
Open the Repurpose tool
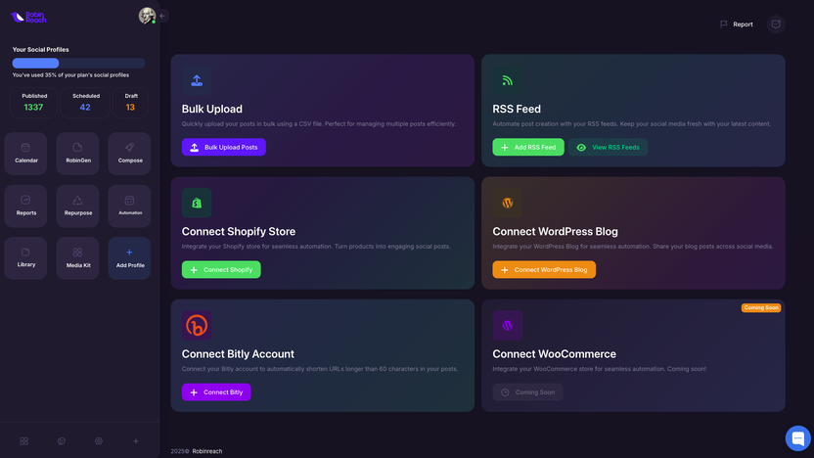77,206
